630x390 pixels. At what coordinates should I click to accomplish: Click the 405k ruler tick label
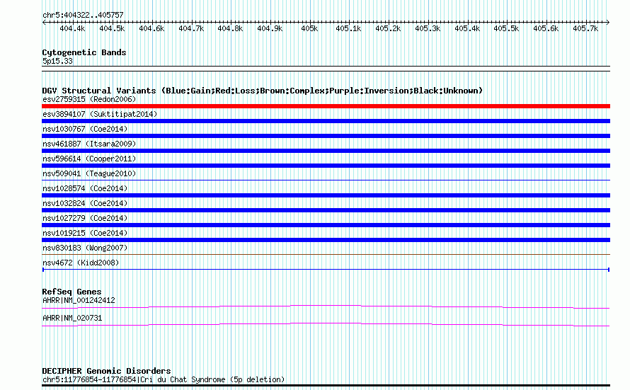[309, 28]
